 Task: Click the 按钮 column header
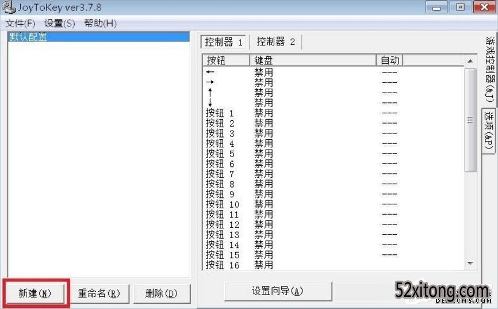(226, 60)
